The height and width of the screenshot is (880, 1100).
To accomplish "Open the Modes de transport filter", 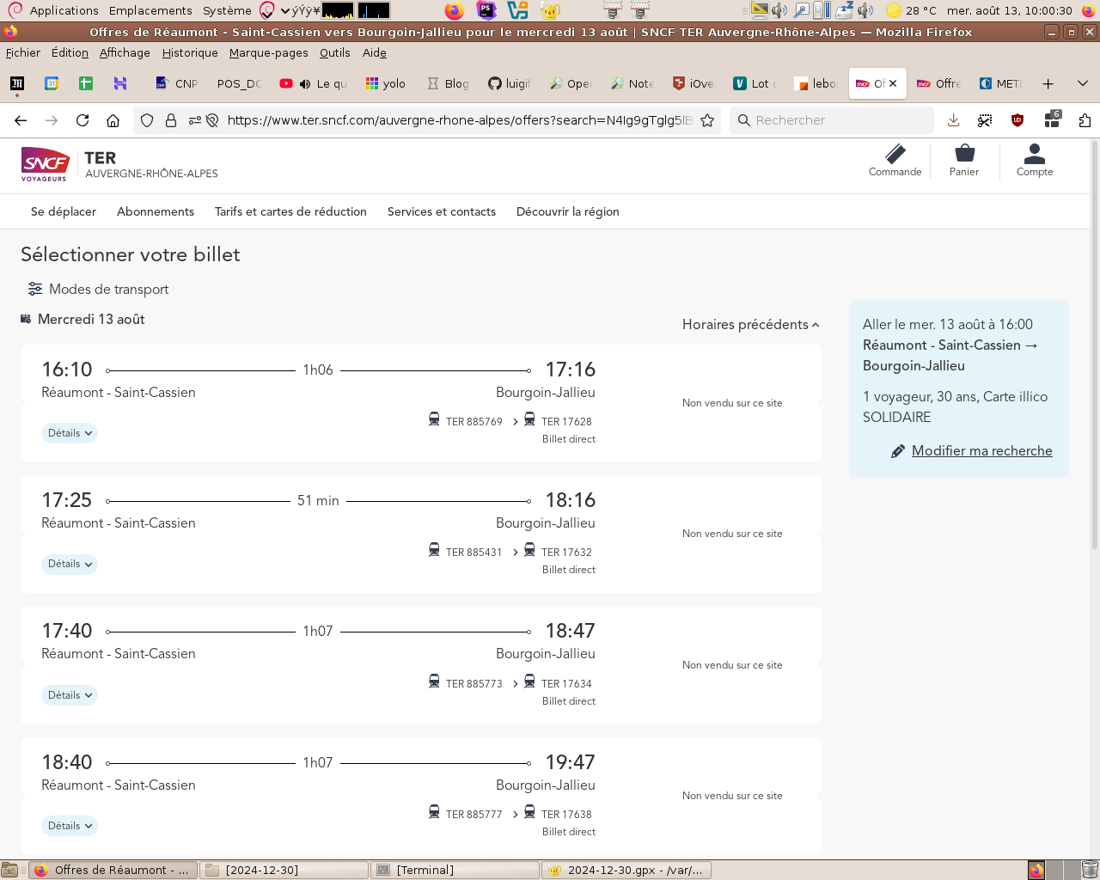I will coord(98,290).
